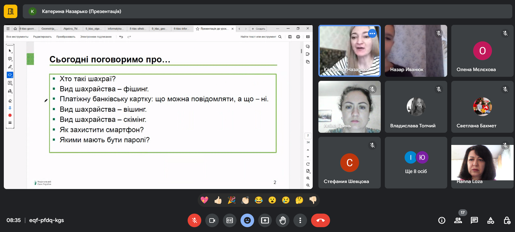Open meeting details info icon
515x232 pixels.
(x=442, y=220)
